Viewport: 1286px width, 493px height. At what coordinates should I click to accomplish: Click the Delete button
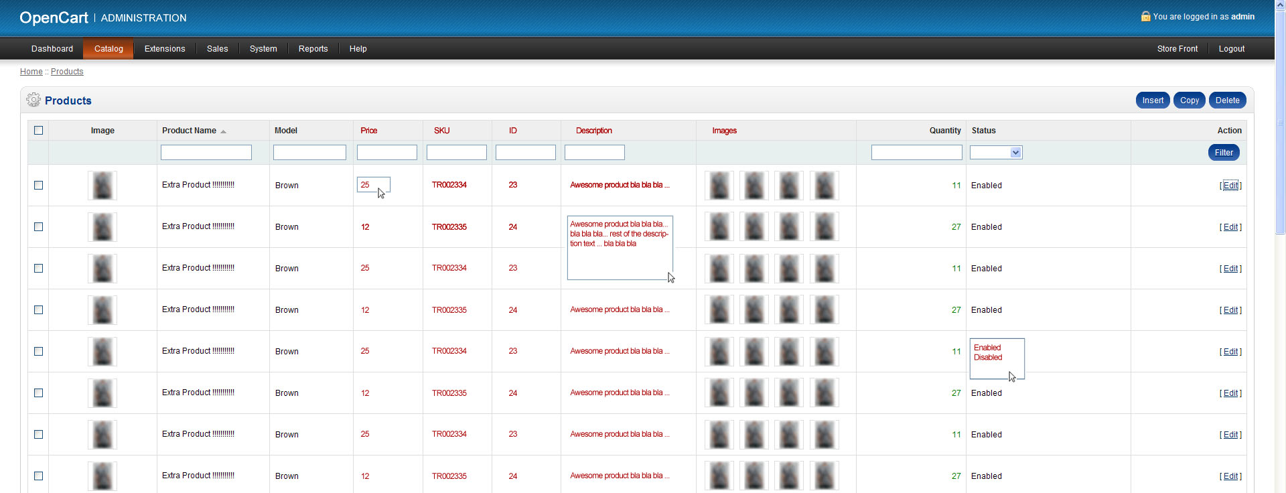coord(1228,100)
